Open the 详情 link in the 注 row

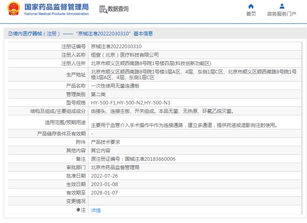point(96,210)
